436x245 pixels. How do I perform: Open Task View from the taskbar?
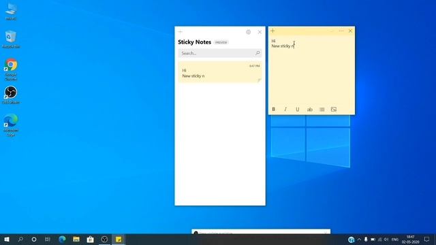(48, 239)
